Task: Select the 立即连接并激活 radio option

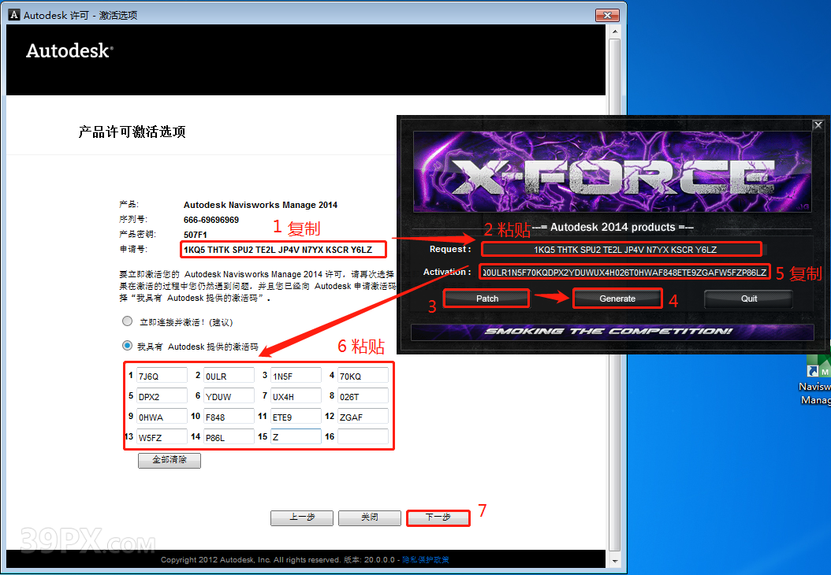Action: 127,322
